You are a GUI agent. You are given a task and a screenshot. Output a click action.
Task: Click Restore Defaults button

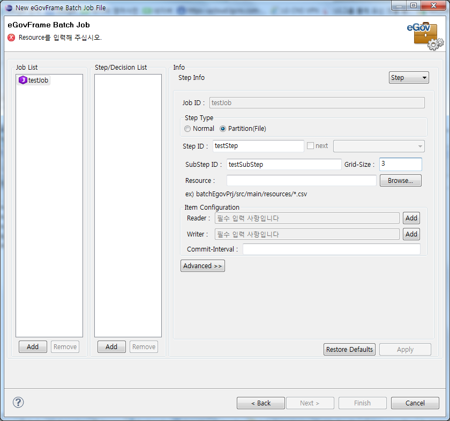click(349, 350)
